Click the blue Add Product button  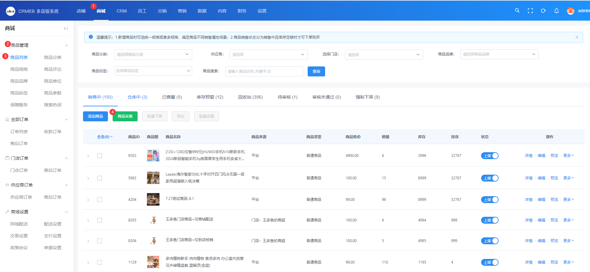point(95,116)
